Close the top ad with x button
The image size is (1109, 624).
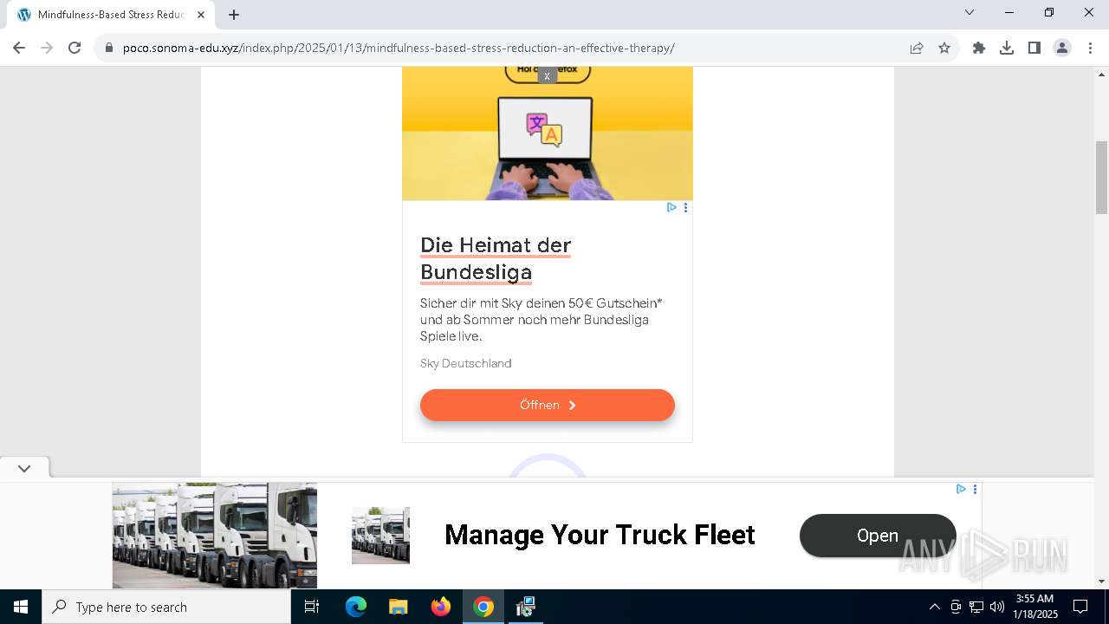point(547,76)
